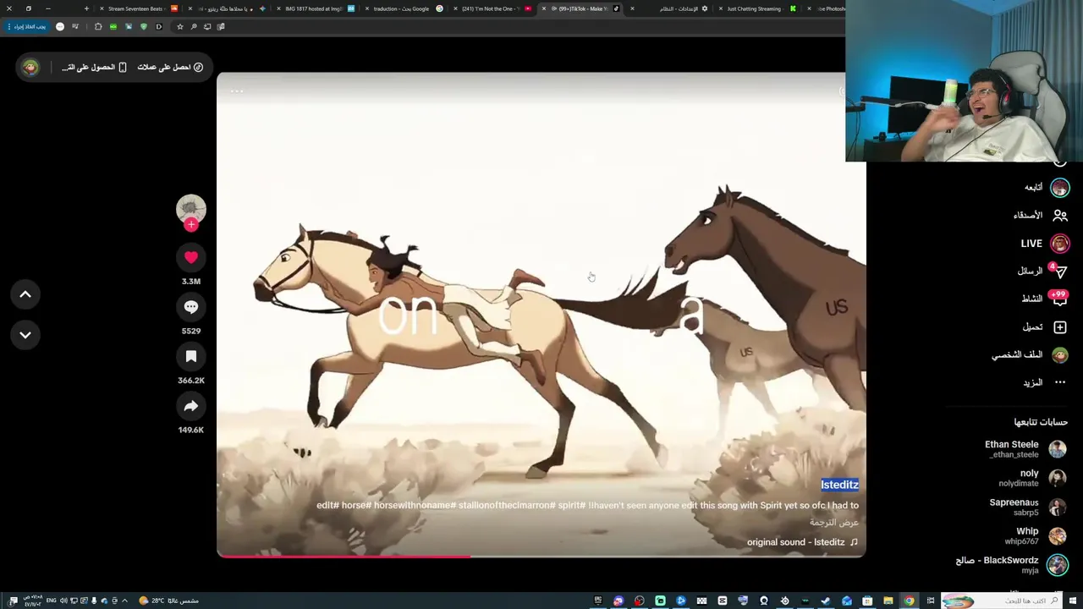Viewport: 1083px width, 609px height.
Task: Click the Upload (تحميل) plus icon
Action: click(x=1060, y=327)
